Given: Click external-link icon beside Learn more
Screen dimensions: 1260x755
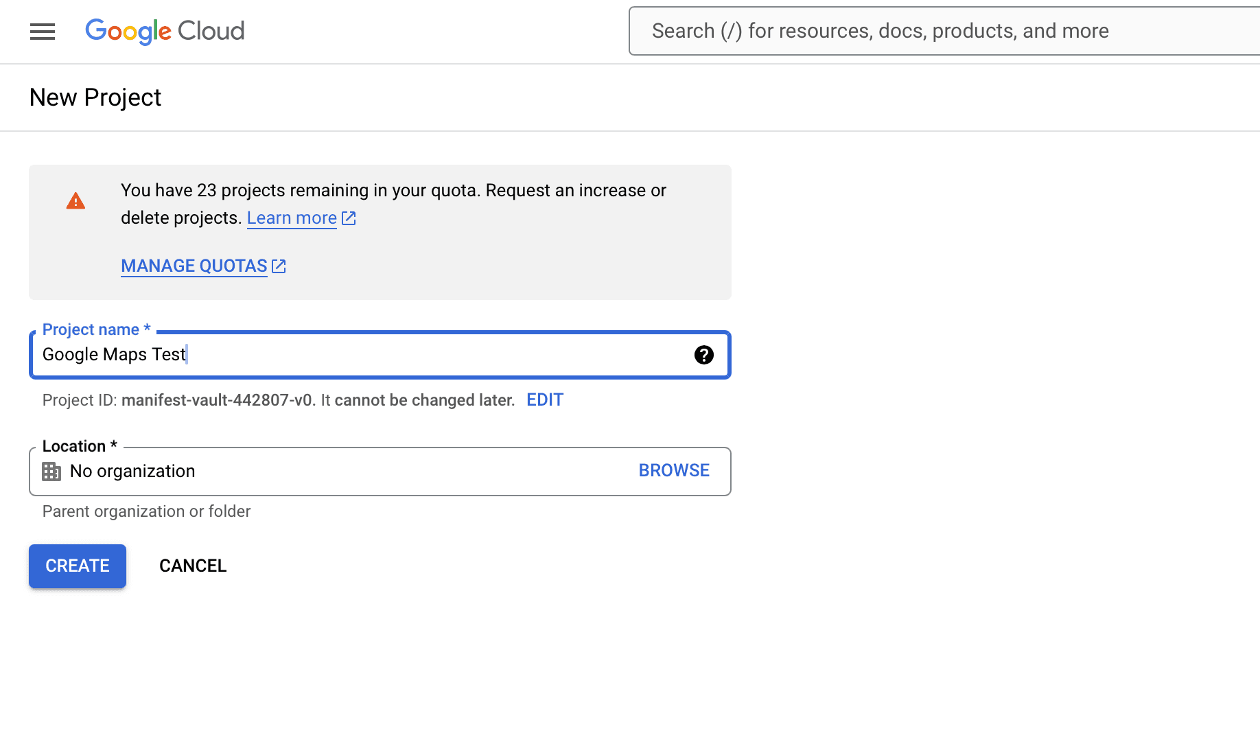Looking at the screenshot, I should [349, 218].
